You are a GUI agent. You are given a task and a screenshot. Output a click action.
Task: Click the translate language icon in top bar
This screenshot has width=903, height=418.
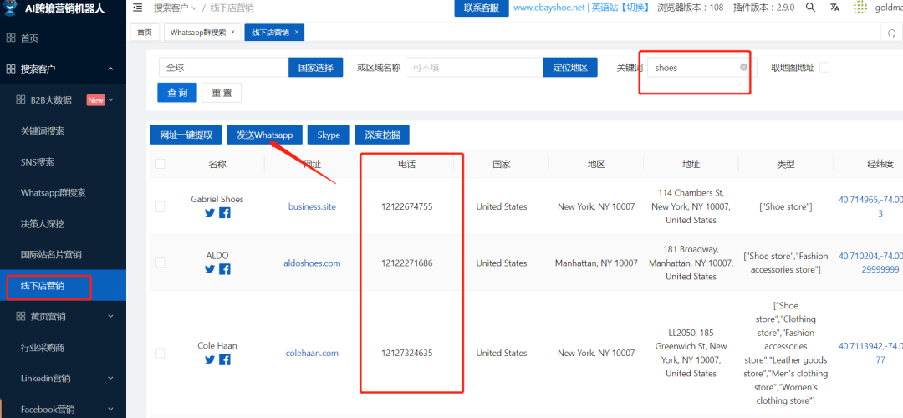834,8
